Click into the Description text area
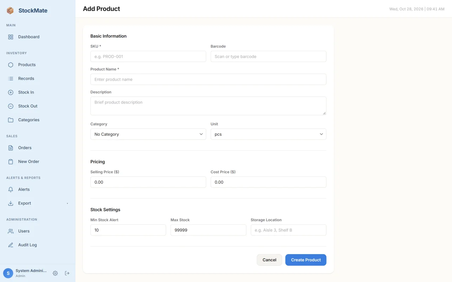 tap(208, 106)
